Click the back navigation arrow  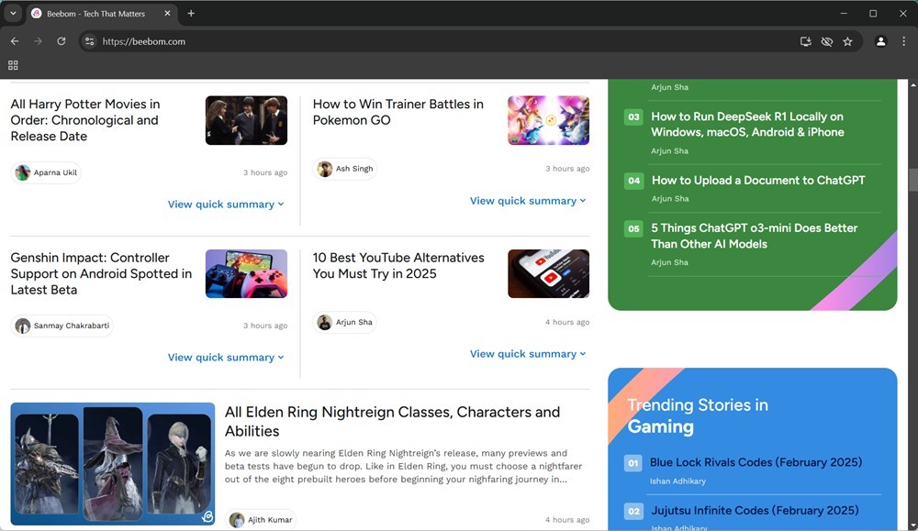point(15,41)
